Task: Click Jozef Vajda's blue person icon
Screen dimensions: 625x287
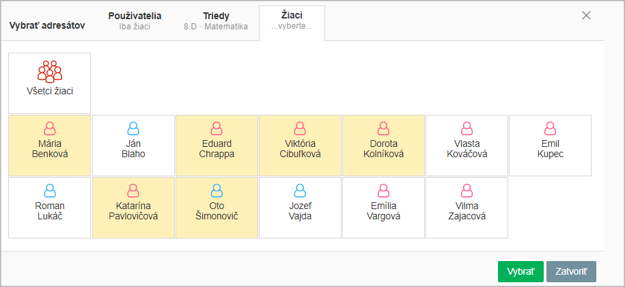Action: (x=300, y=191)
